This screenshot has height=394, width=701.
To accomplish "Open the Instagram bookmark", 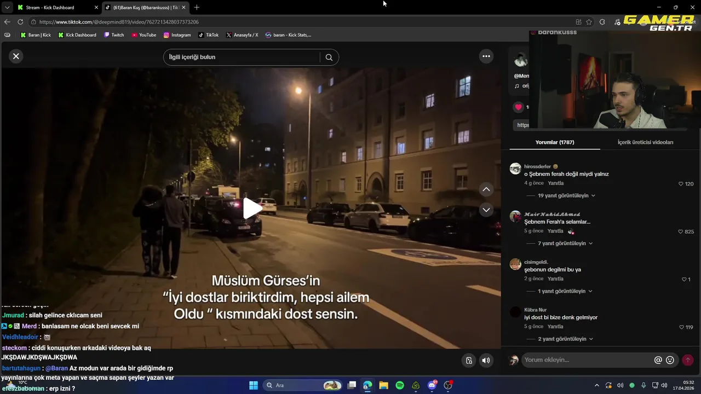I will coord(177,35).
